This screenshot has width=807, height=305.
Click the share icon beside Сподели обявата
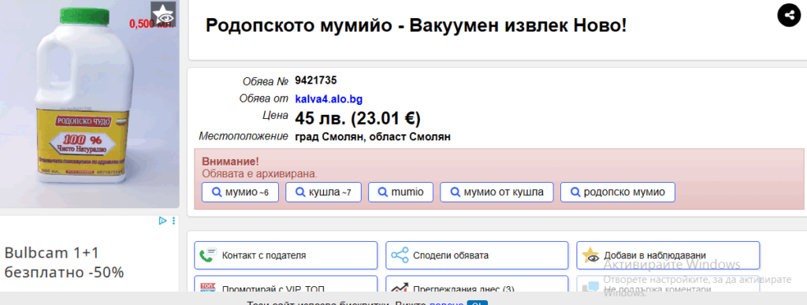tap(400, 255)
